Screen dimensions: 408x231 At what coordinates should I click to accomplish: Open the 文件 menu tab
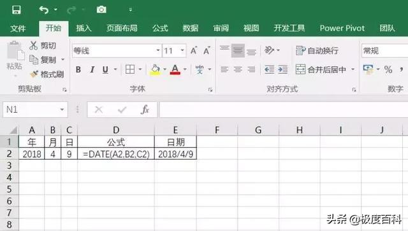[x=18, y=28]
